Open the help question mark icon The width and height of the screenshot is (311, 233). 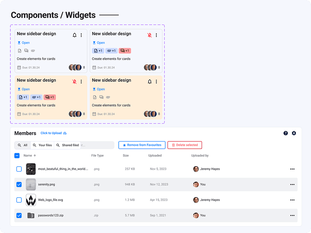click(286, 133)
